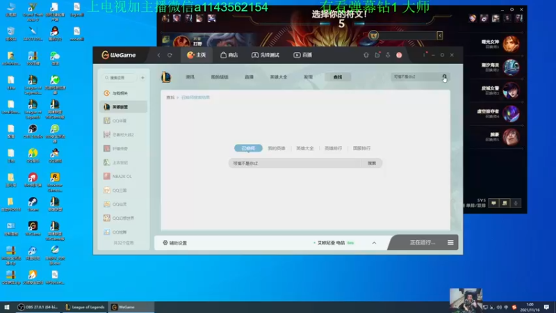Open the 商店 store tab in WeGame
The height and width of the screenshot is (313, 556).
[229, 55]
